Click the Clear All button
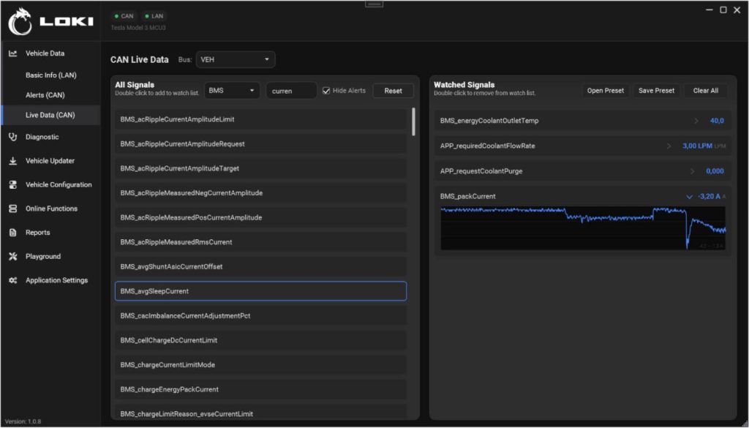 [x=706, y=91]
